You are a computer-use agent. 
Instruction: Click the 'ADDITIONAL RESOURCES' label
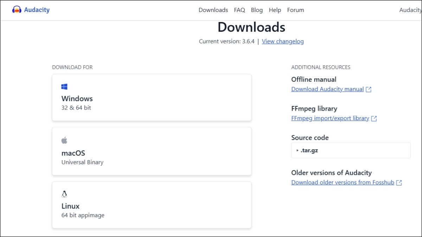tap(321, 67)
